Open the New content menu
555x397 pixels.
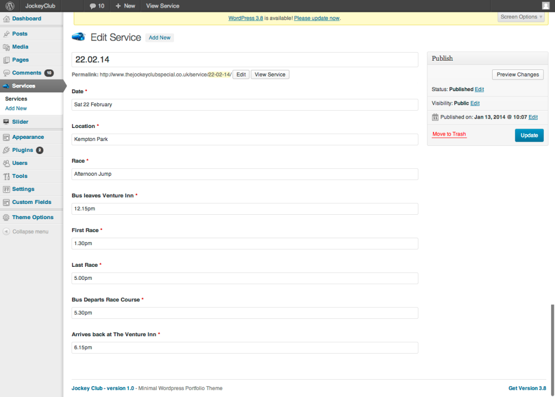click(125, 6)
